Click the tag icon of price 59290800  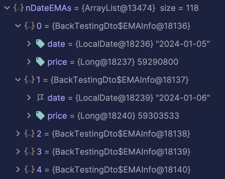click(x=40, y=62)
